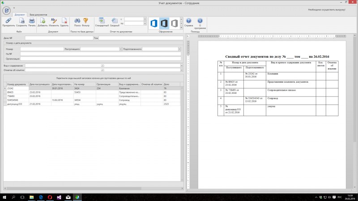
Task: Select the blue Office theme
Action: pyautogui.click(x=153, y=23)
